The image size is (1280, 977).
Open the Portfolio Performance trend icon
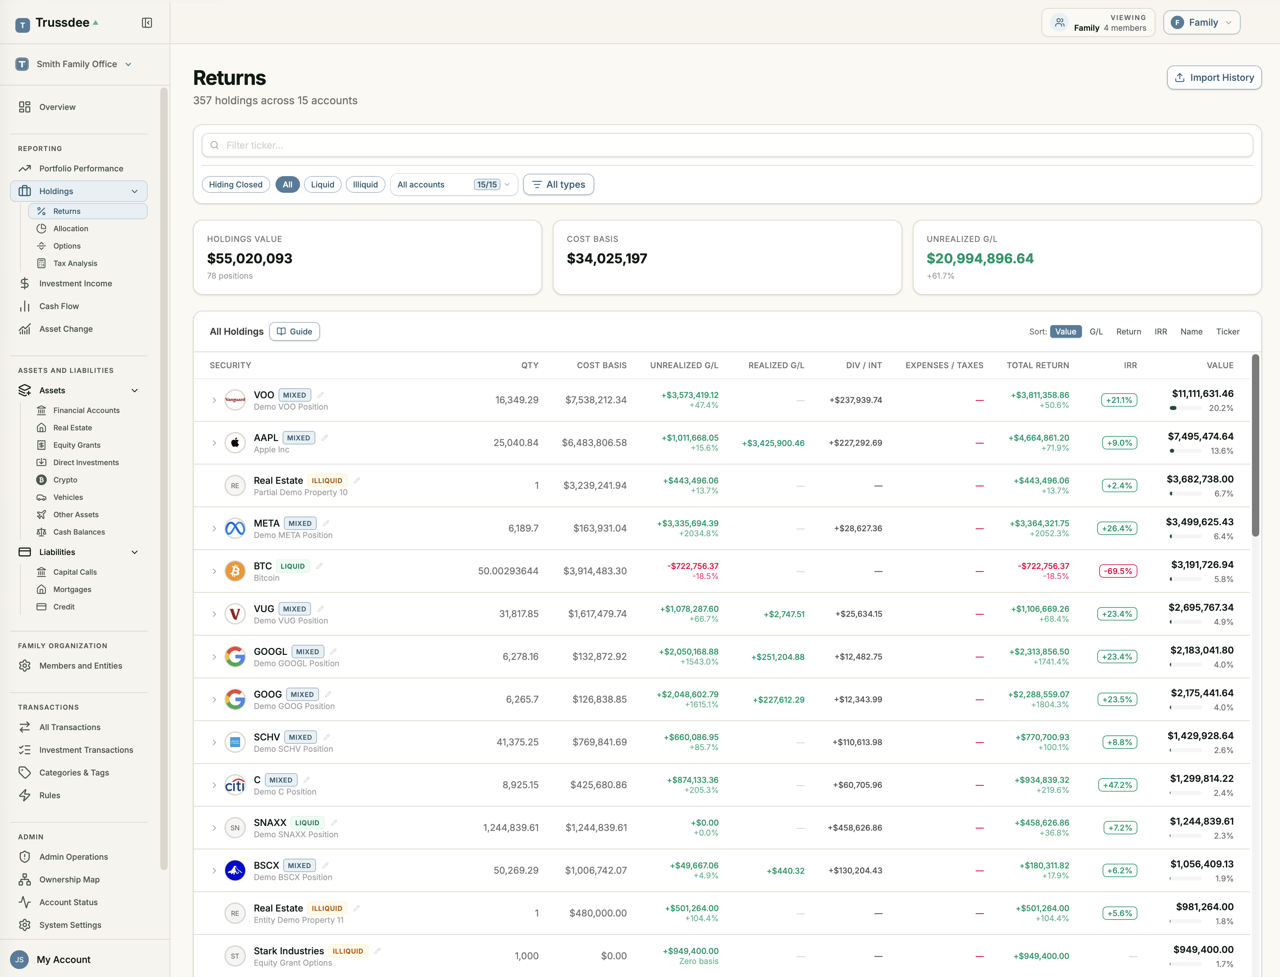pos(24,169)
